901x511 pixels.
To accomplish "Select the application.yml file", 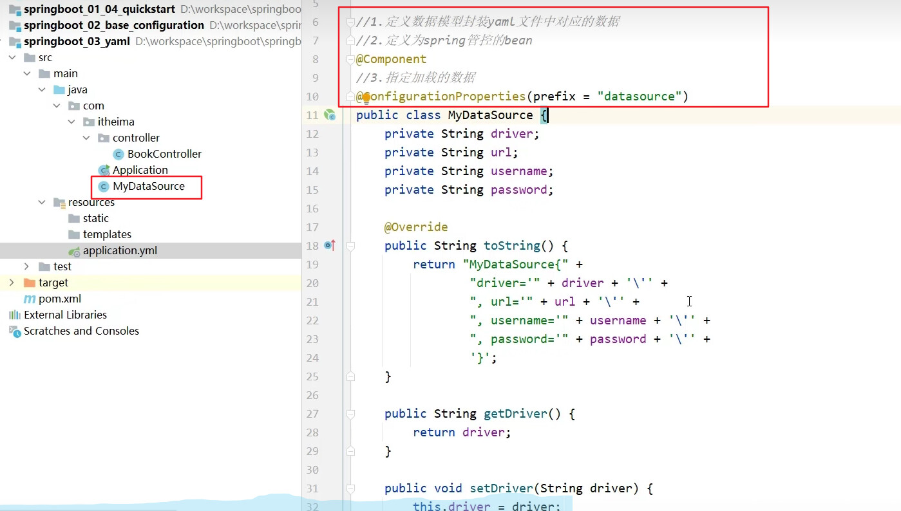I will pyautogui.click(x=120, y=250).
